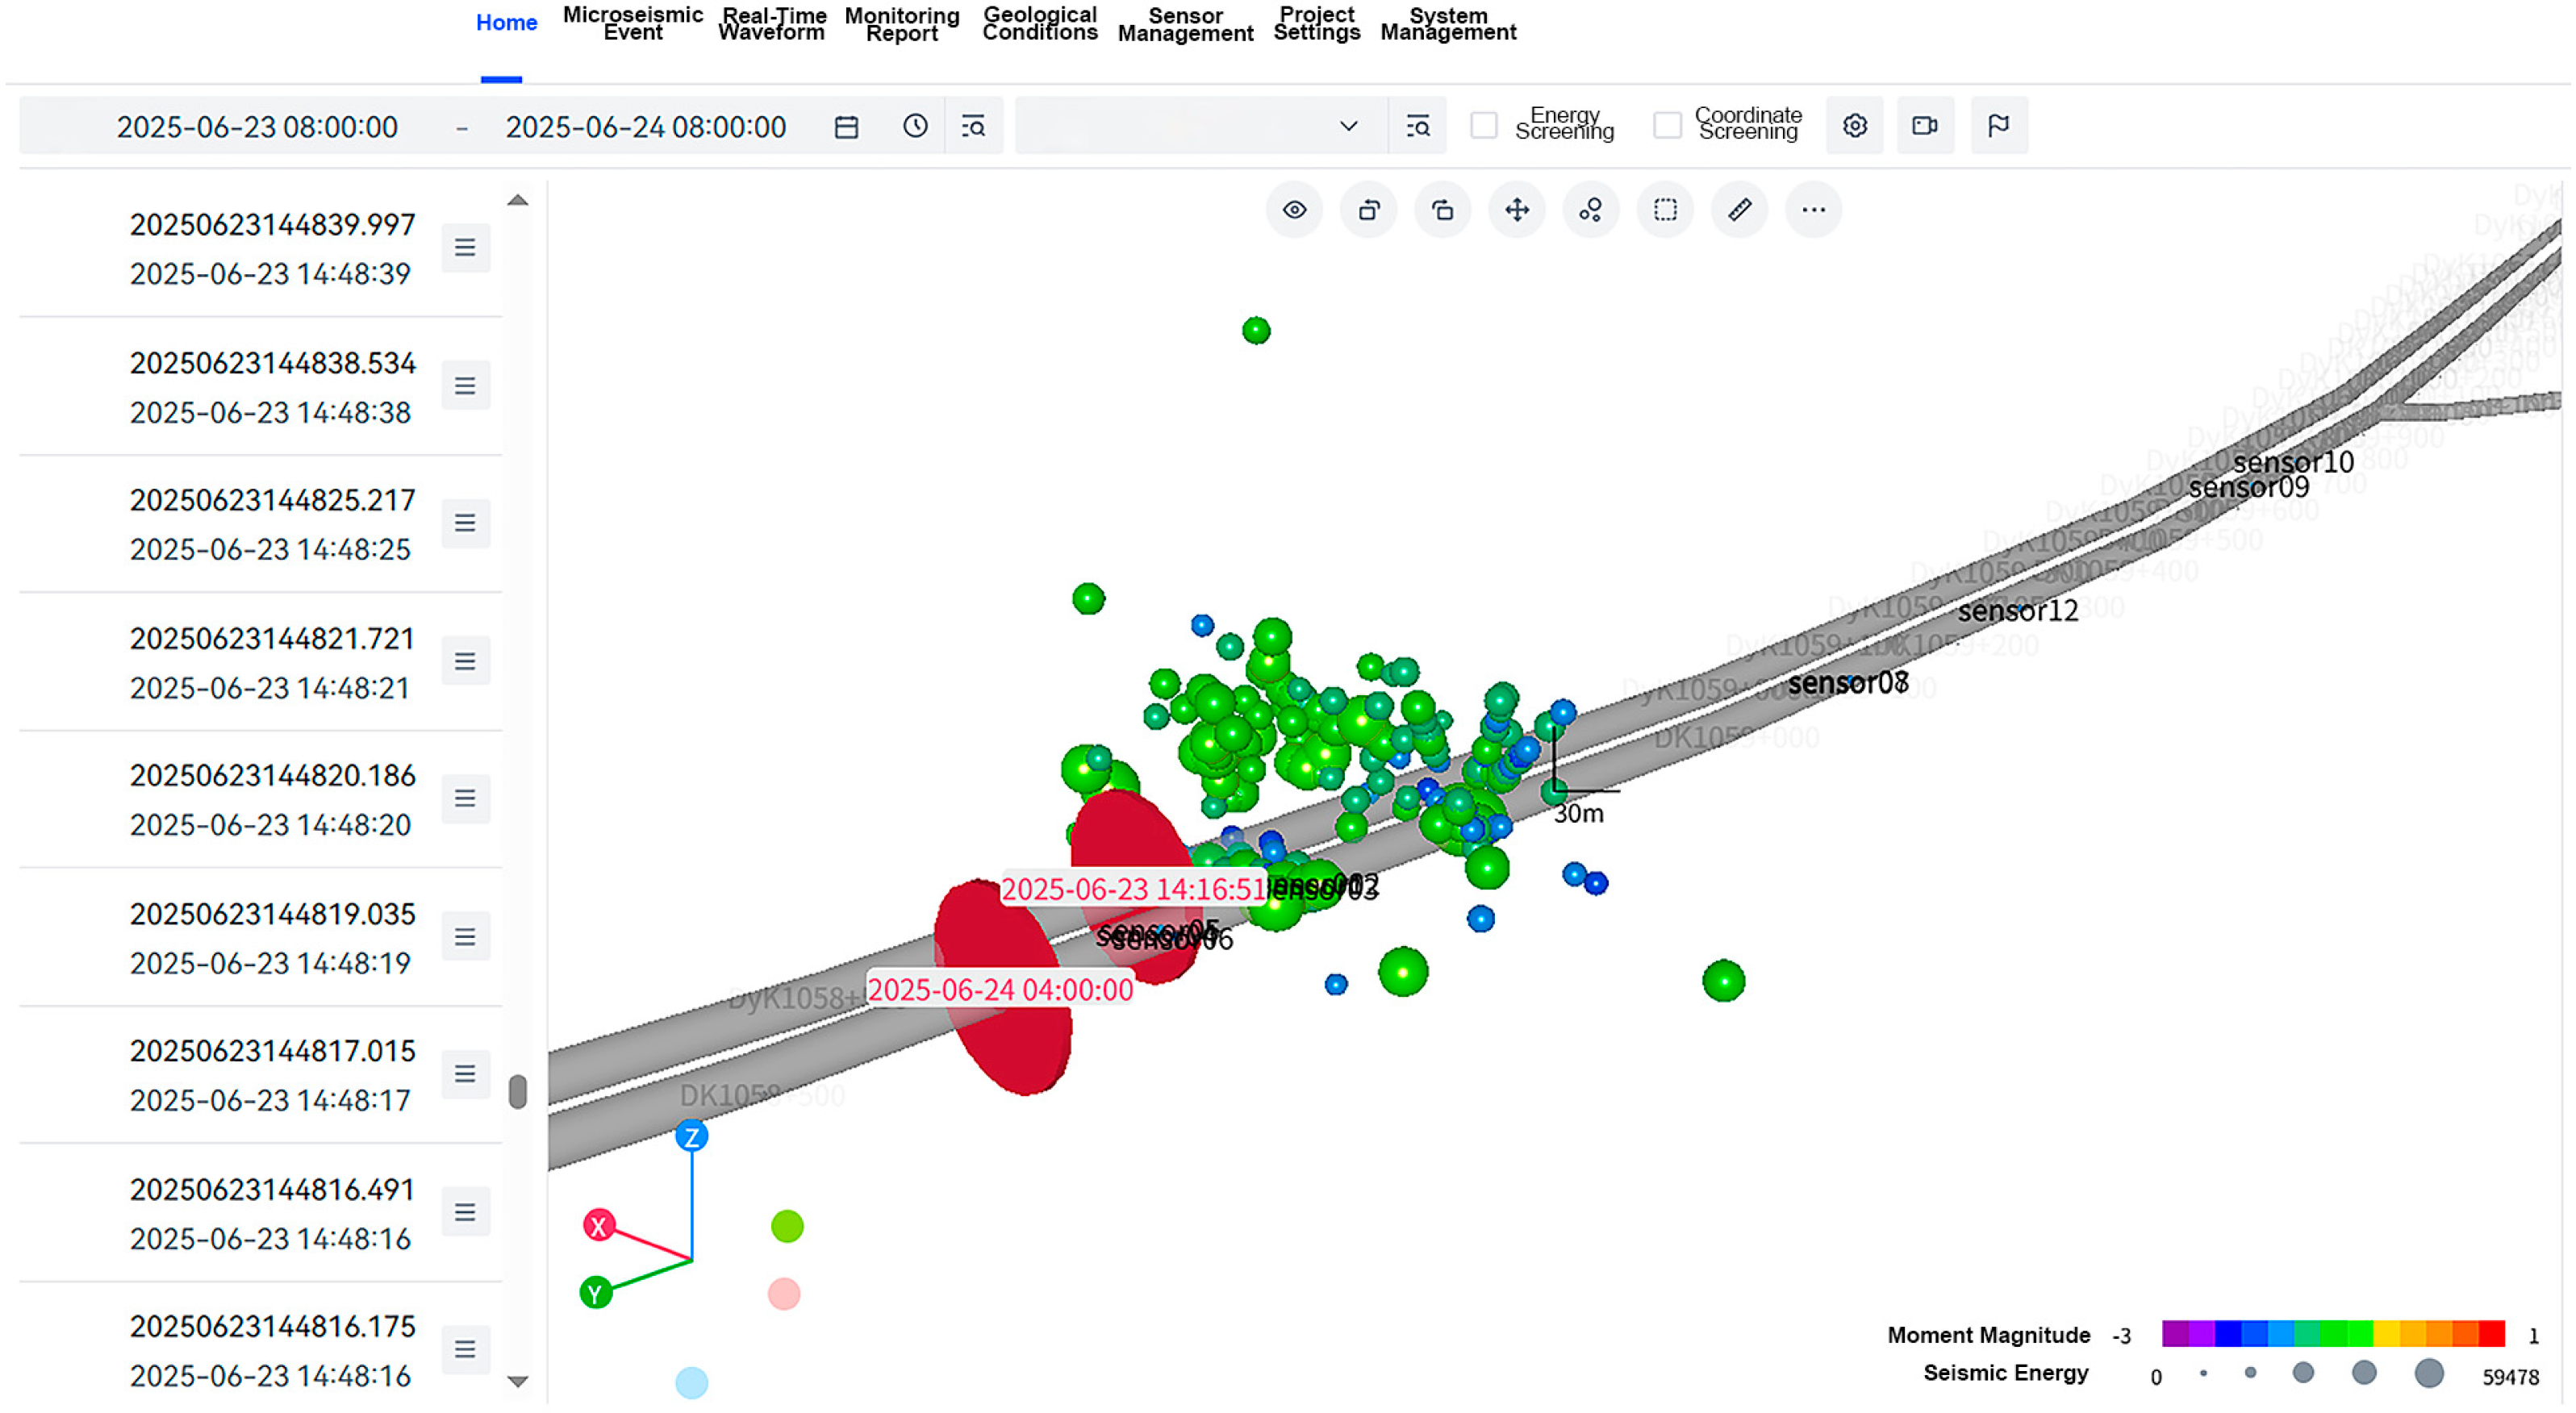Image resolution: width=2576 pixels, height=1413 pixels.
Task: Switch to Sensor Management tab
Action: coord(1185,24)
